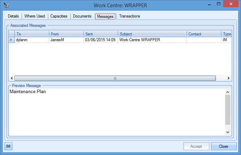241x155 pixels.
Task: Go to the Documents tab
Action: (x=82, y=16)
